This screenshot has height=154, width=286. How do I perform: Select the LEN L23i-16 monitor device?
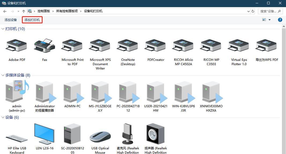pyautogui.click(x=44, y=134)
